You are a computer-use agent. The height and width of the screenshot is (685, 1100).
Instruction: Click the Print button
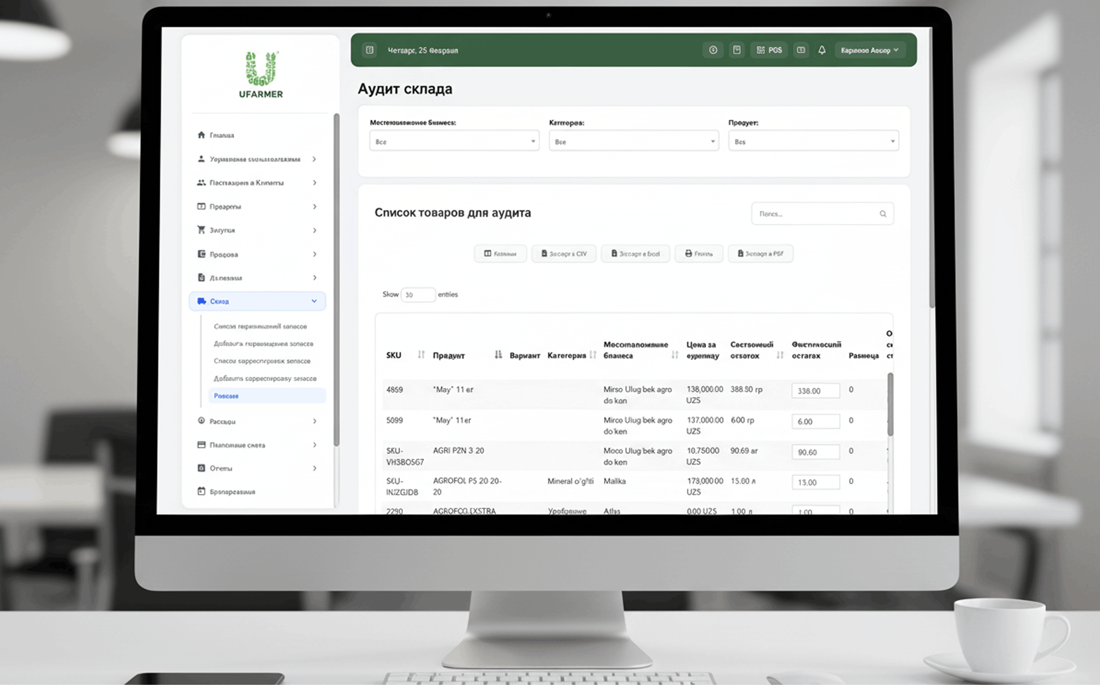coord(698,254)
